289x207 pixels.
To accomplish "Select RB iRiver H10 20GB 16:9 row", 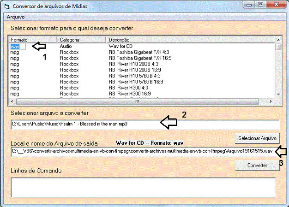I will 142,70.
